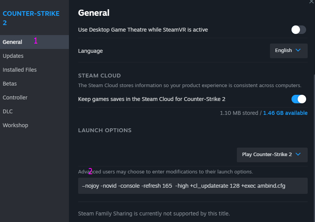Go to Installed Files section
Image resolution: width=315 pixels, height=222 pixels.
20,70
